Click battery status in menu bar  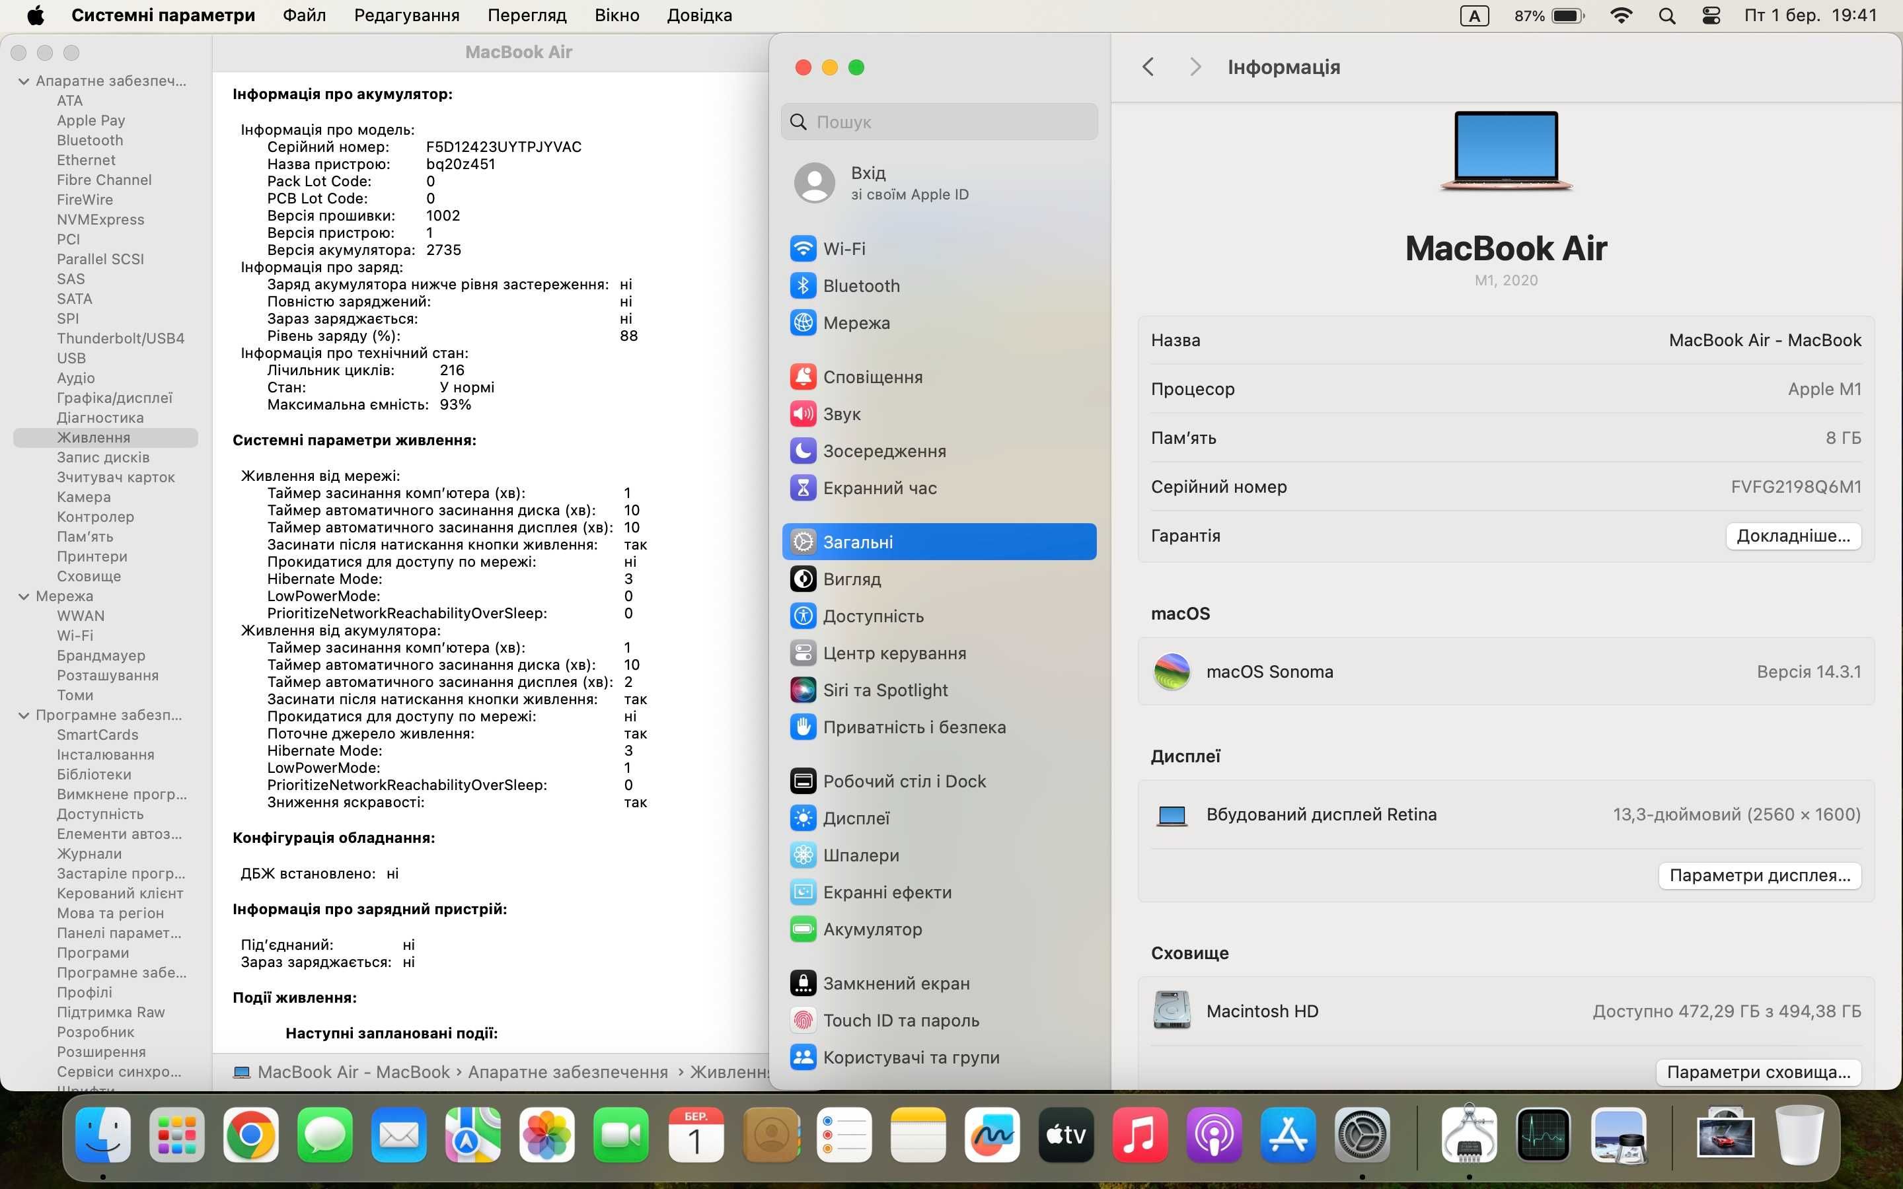[x=1549, y=15]
